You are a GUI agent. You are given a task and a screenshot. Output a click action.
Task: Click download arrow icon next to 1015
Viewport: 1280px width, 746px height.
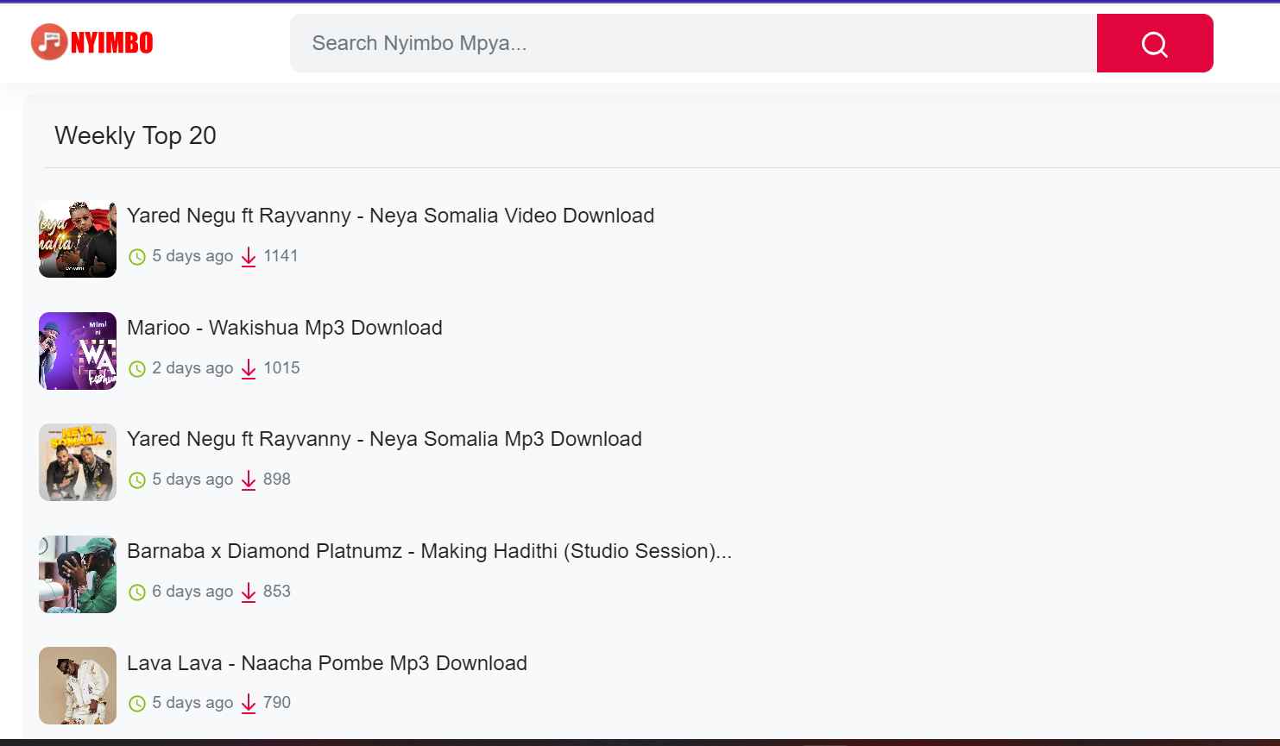pos(249,368)
